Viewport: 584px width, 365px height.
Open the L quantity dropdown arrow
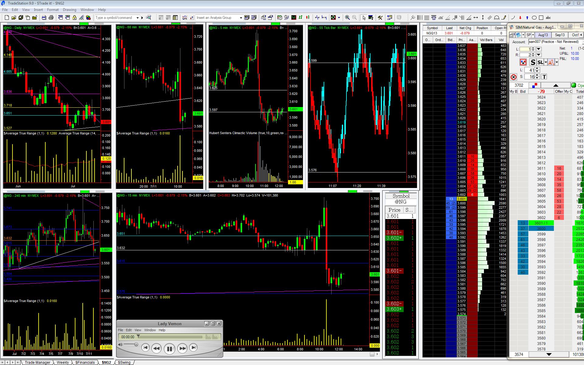coord(539,49)
